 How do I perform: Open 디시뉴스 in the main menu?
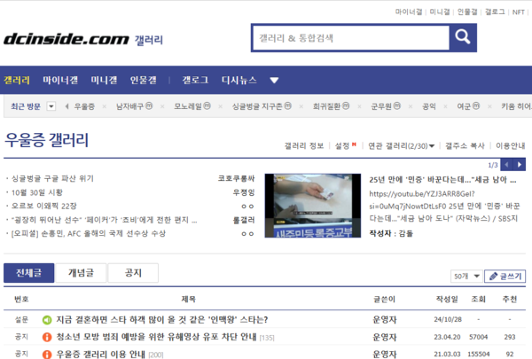click(x=239, y=80)
